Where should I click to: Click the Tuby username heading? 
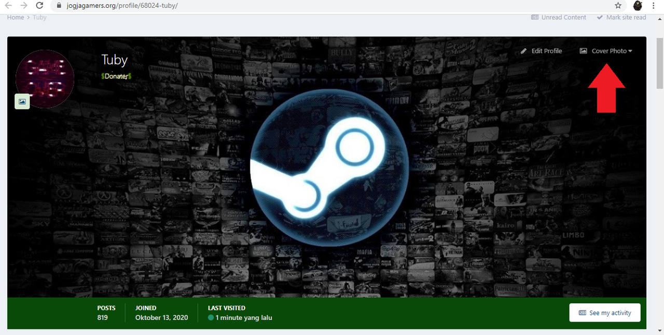(x=115, y=60)
